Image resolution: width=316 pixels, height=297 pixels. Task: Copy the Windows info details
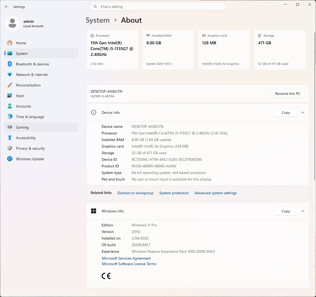tap(286, 211)
